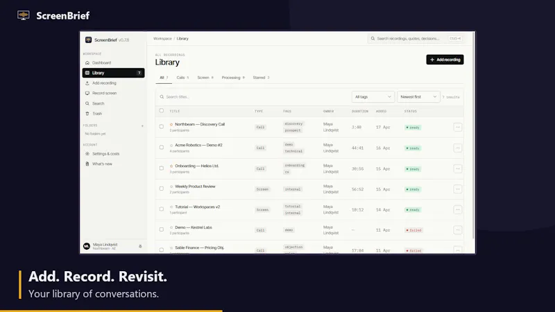Star the Tutorial — Workspaces v2 recording
The image size is (555, 312).
point(171,207)
